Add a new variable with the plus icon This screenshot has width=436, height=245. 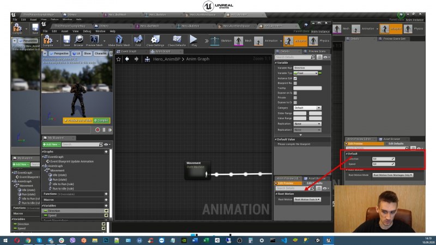coord(106,206)
